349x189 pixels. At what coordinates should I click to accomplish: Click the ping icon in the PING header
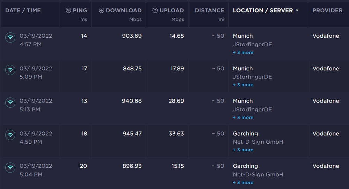click(x=68, y=10)
